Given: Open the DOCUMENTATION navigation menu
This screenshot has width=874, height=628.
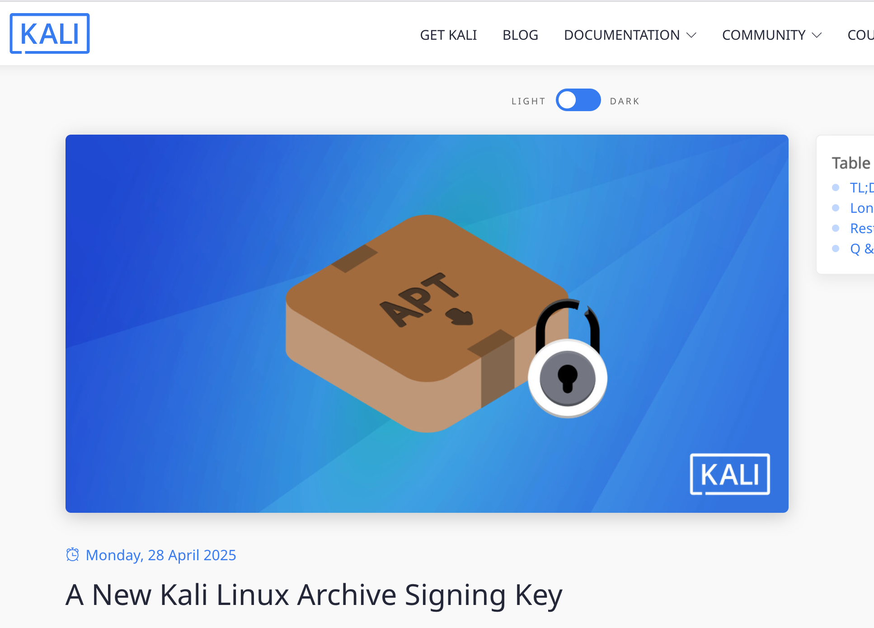Looking at the screenshot, I should point(621,35).
